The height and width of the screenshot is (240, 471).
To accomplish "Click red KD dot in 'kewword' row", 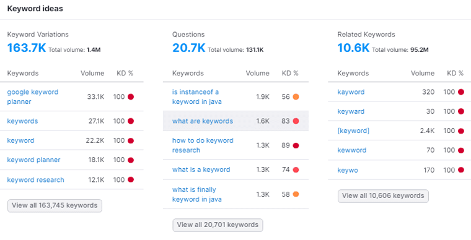I will tap(461, 150).
